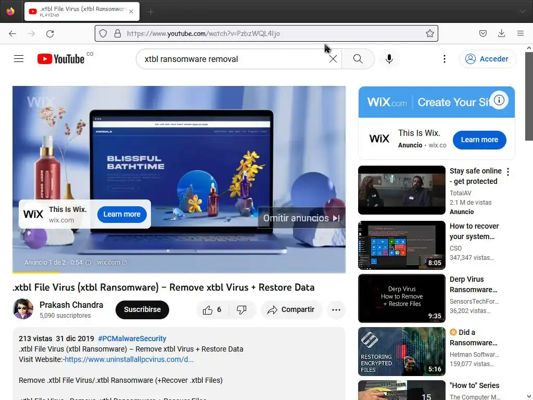Open the YouTube guide hamburger menu
Viewport: 533px width, 400px height.
(x=19, y=59)
